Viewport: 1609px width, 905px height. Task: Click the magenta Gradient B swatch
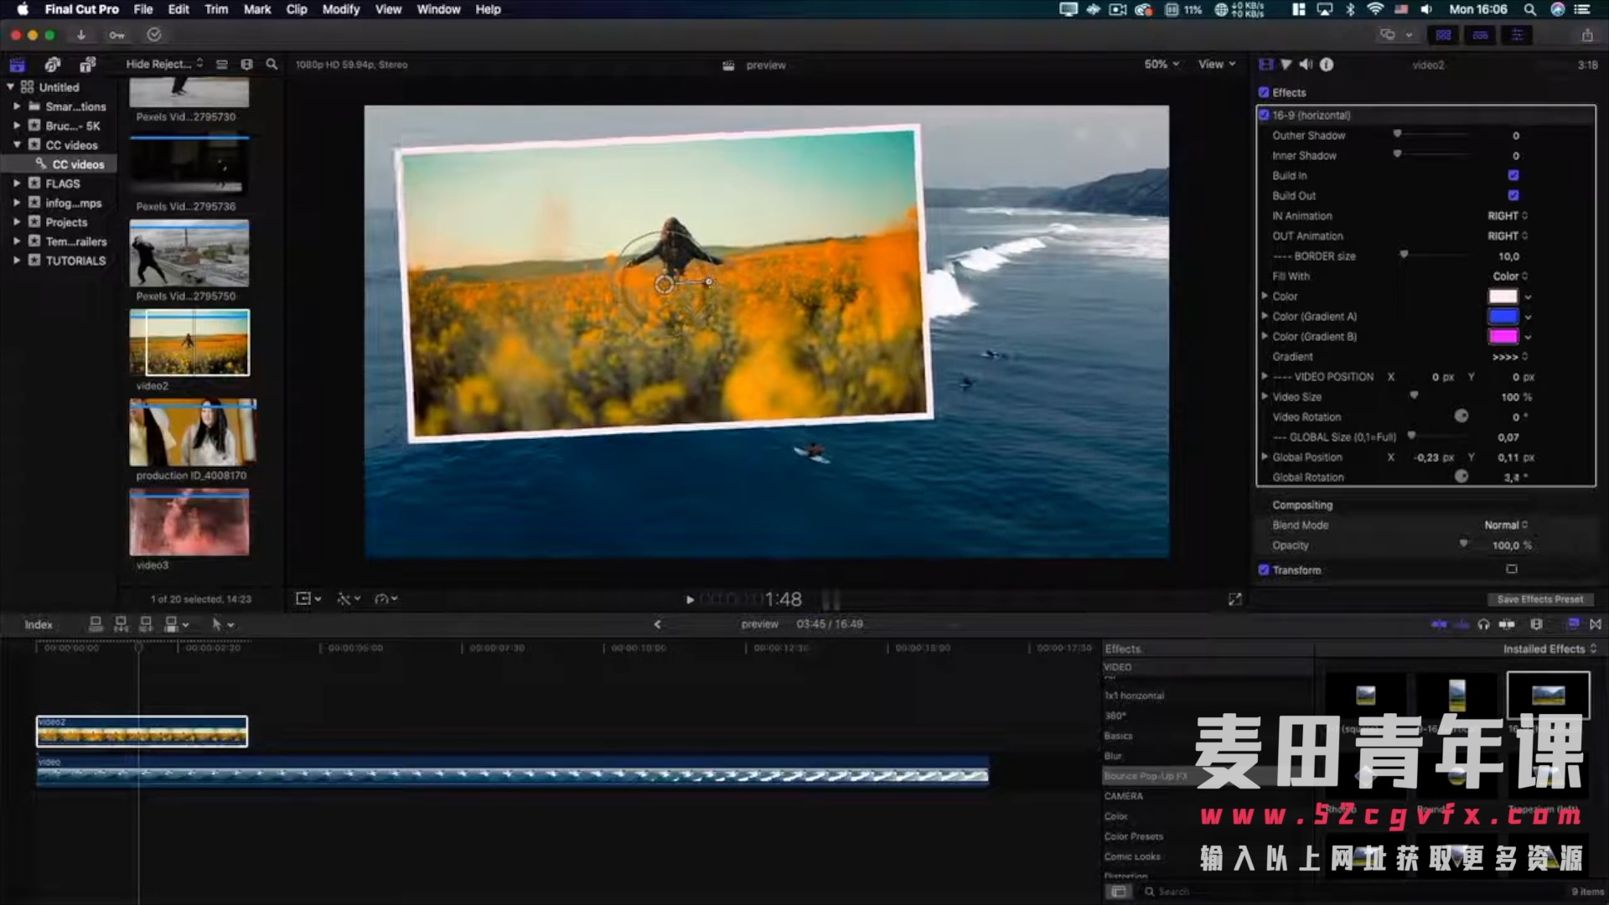coord(1503,337)
